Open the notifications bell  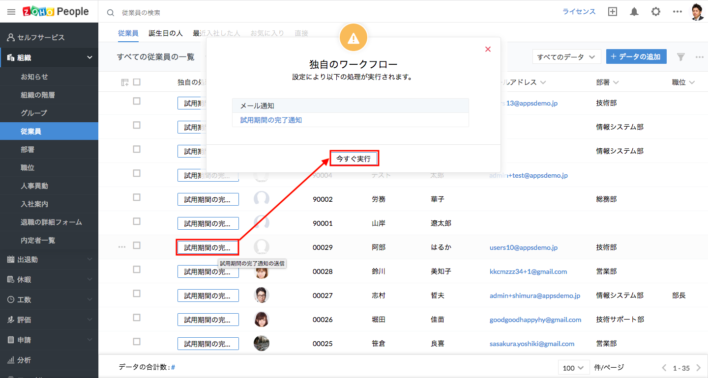634,12
